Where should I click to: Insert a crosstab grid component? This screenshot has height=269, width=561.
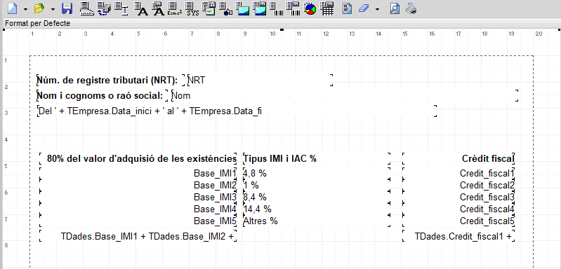point(327,8)
